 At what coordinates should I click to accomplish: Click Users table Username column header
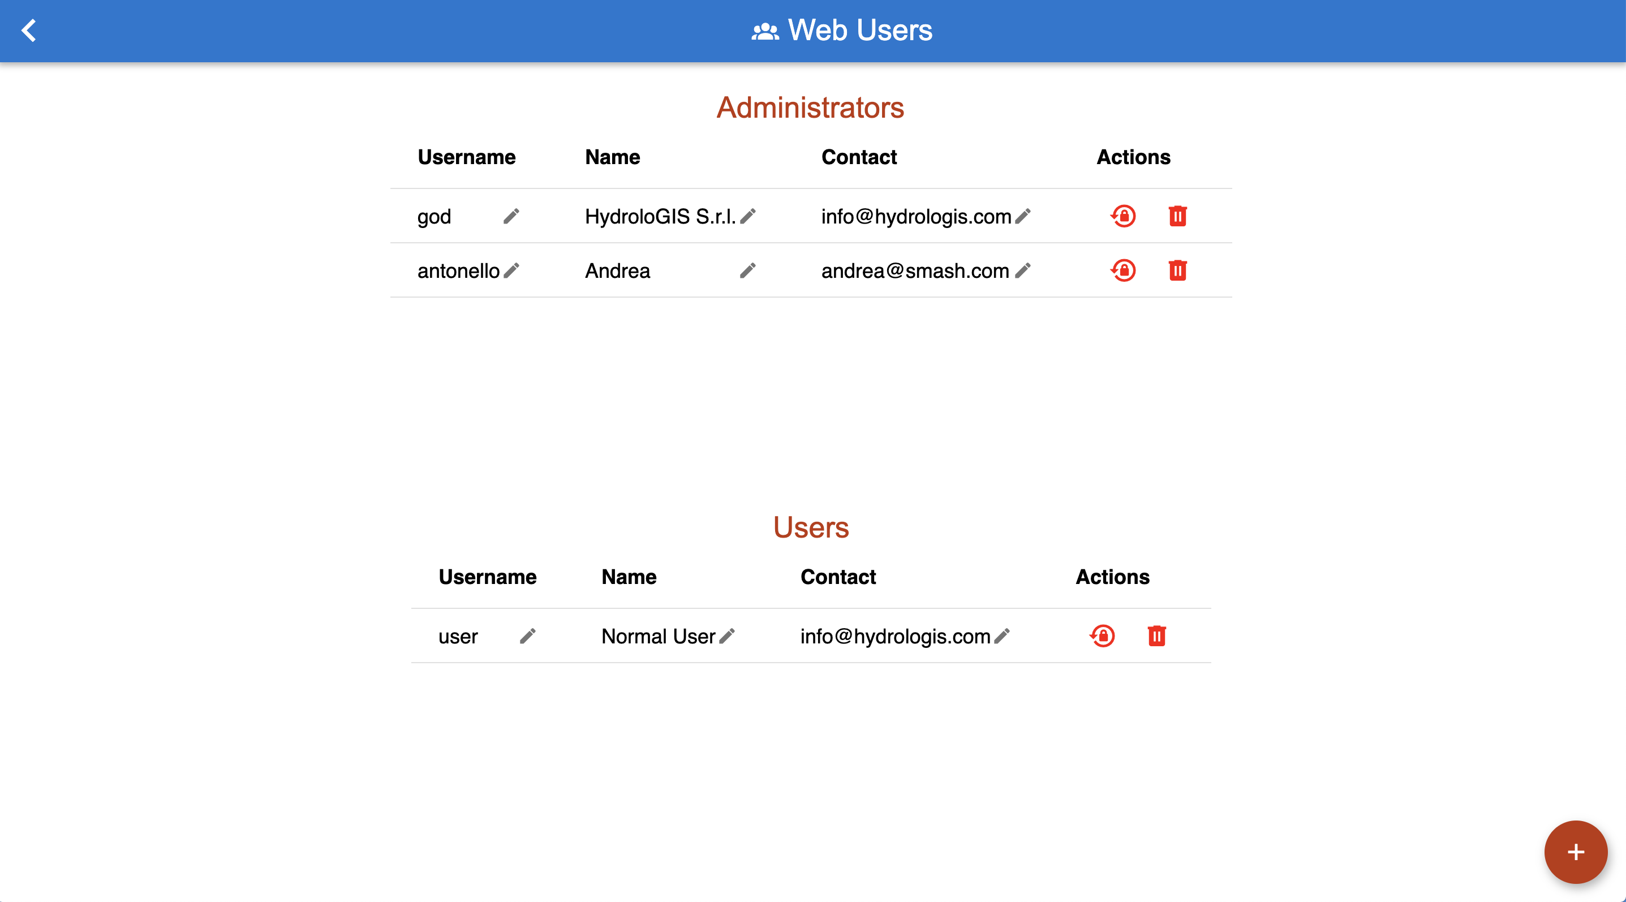pos(487,577)
